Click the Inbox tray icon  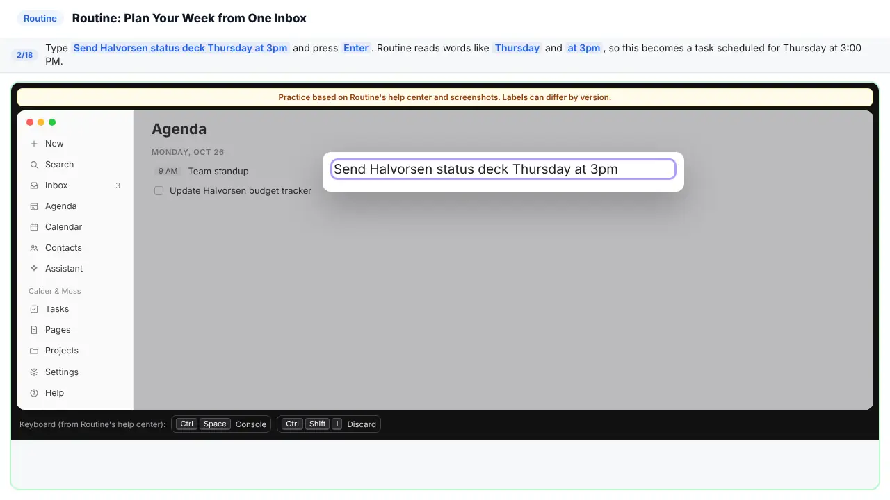pyautogui.click(x=34, y=185)
